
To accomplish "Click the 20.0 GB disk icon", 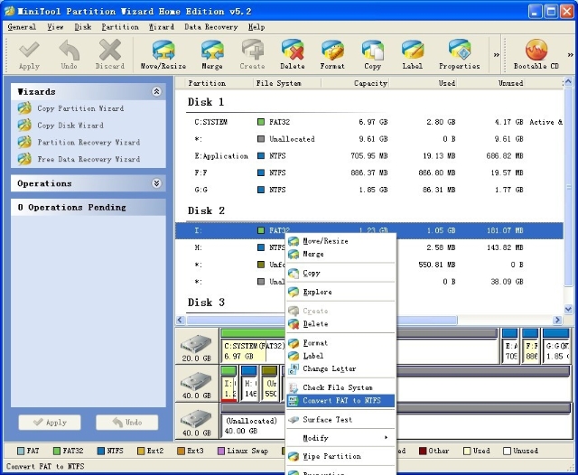I will (197, 348).
